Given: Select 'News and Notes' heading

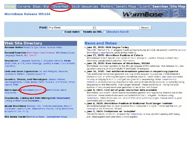Looking at the screenshot, I should pos(101,43).
